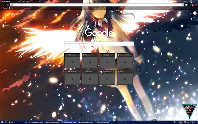198x124 pixels.
Task: Click the browser back arrow
Action: click(x=2, y=5)
